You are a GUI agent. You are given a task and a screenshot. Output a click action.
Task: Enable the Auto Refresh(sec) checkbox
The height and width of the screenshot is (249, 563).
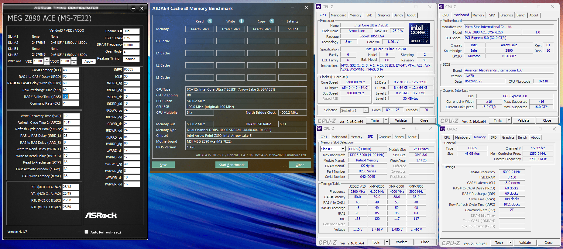pyautogui.click(x=87, y=232)
